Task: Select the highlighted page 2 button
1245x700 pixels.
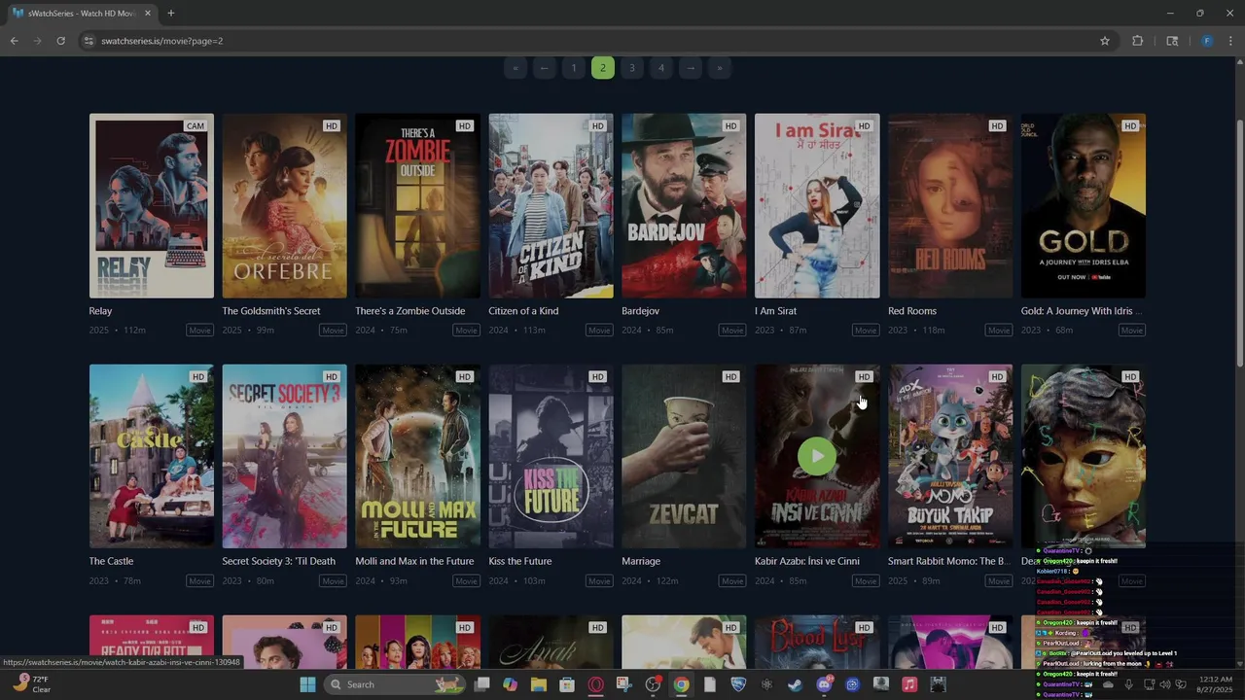Action: [x=603, y=67]
